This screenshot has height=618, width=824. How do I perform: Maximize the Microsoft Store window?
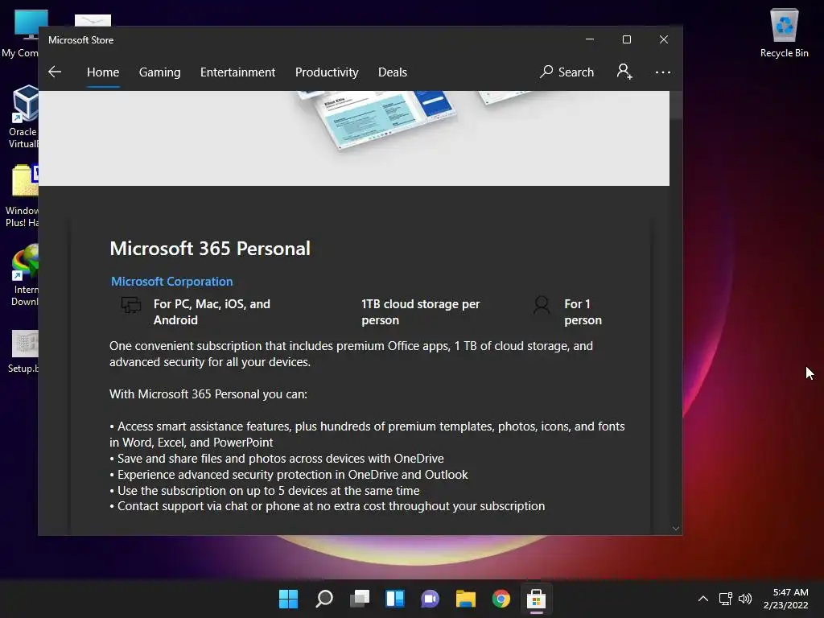[x=626, y=39]
